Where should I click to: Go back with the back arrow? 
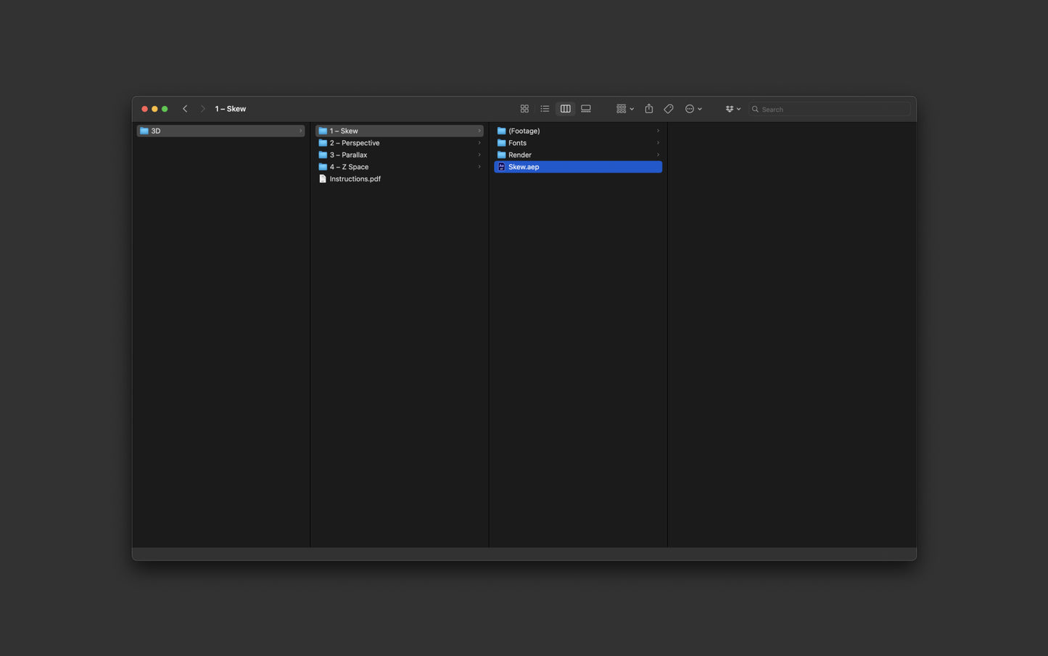coord(185,109)
